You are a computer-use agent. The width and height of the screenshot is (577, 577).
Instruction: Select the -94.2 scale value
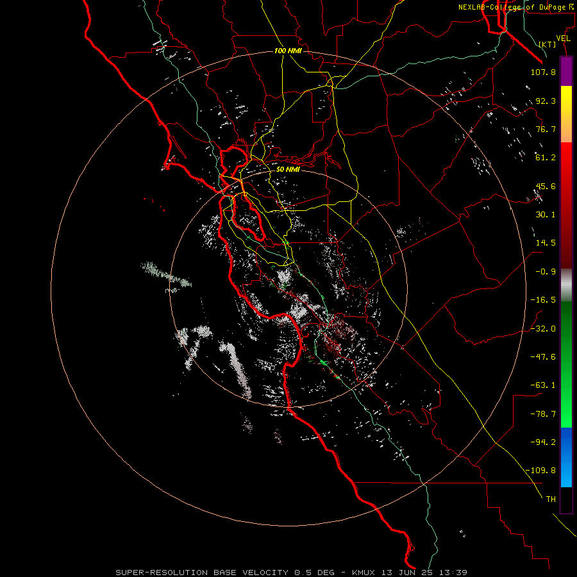click(x=543, y=442)
